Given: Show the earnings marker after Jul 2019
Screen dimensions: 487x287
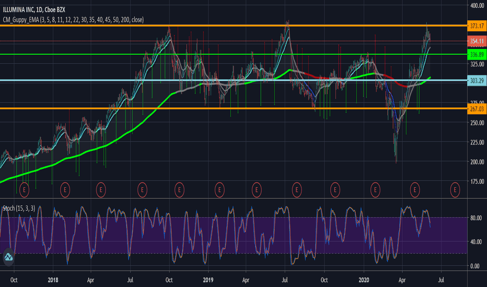Looking at the screenshot, I should (x=297, y=189).
